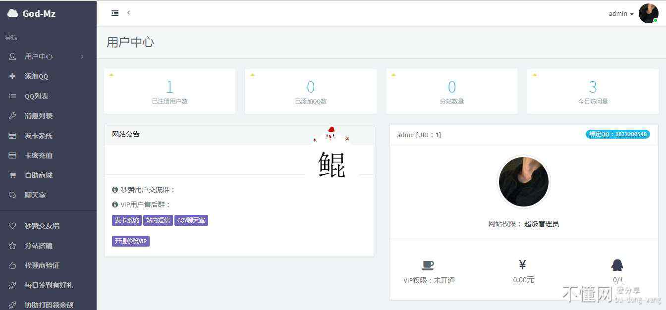Click the info icon before VIP用户售后群
The width and height of the screenshot is (666, 310).
[115, 205]
